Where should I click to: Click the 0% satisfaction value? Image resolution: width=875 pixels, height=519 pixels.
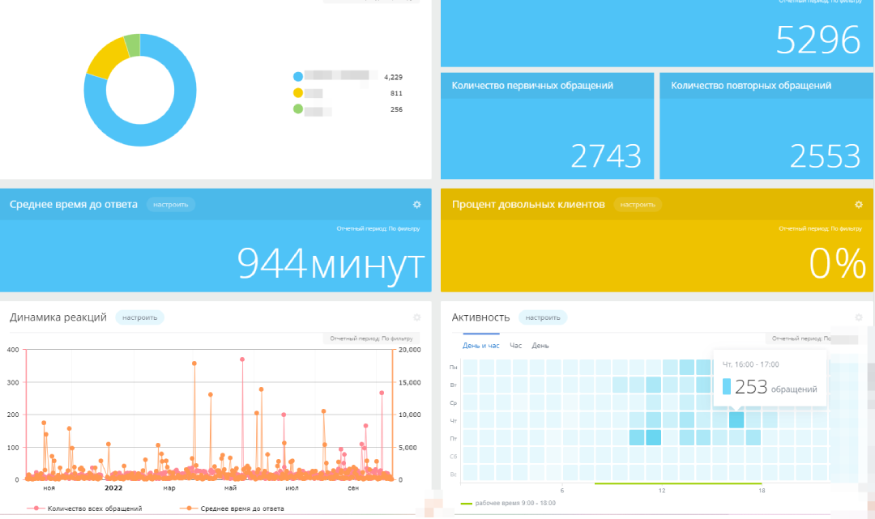[838, 264]
